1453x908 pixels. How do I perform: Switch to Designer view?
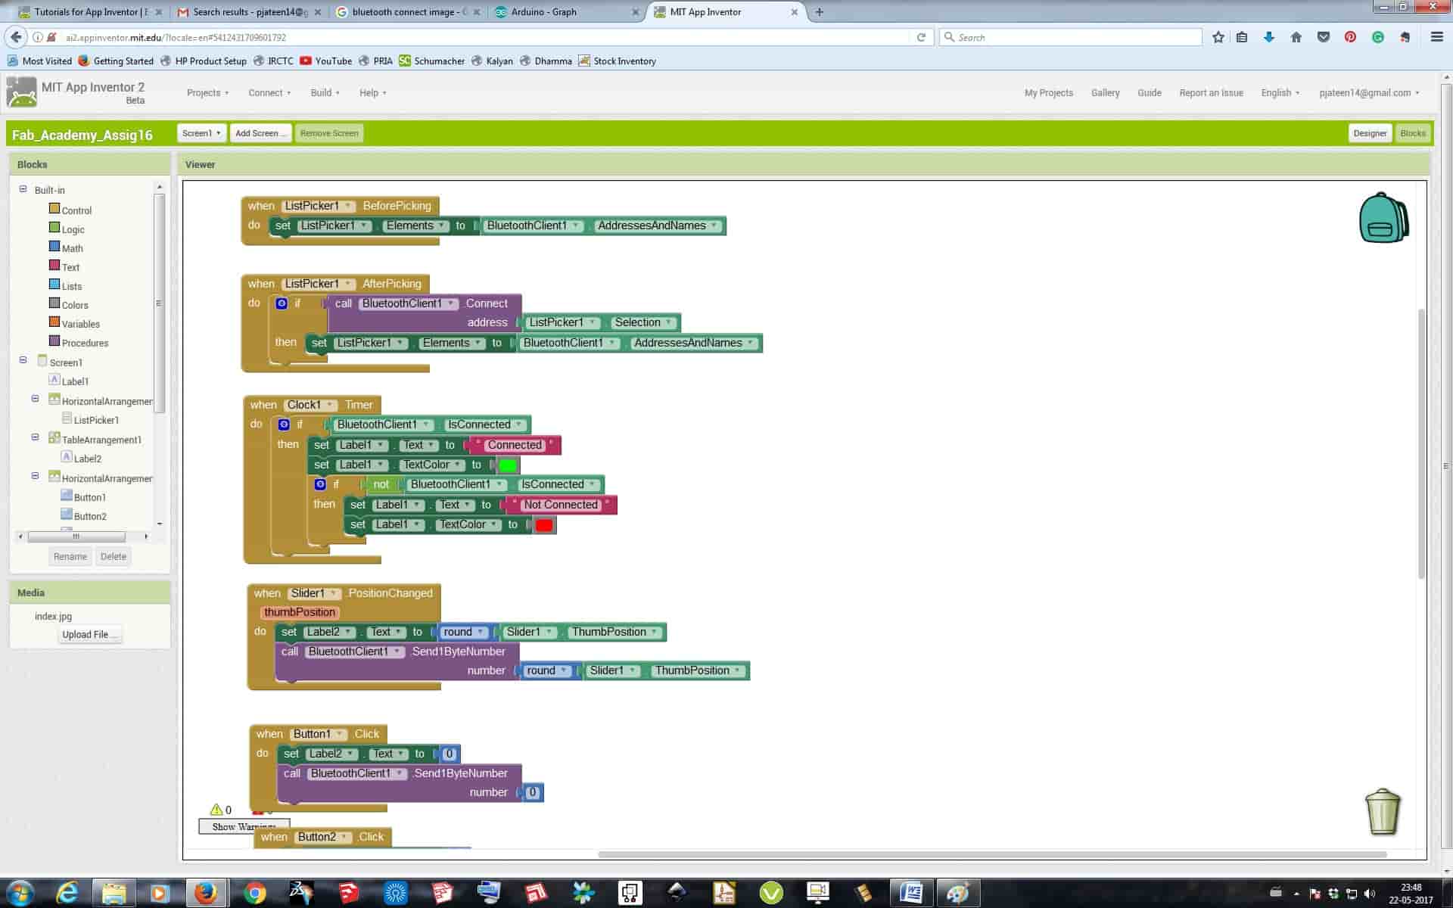1370,133
